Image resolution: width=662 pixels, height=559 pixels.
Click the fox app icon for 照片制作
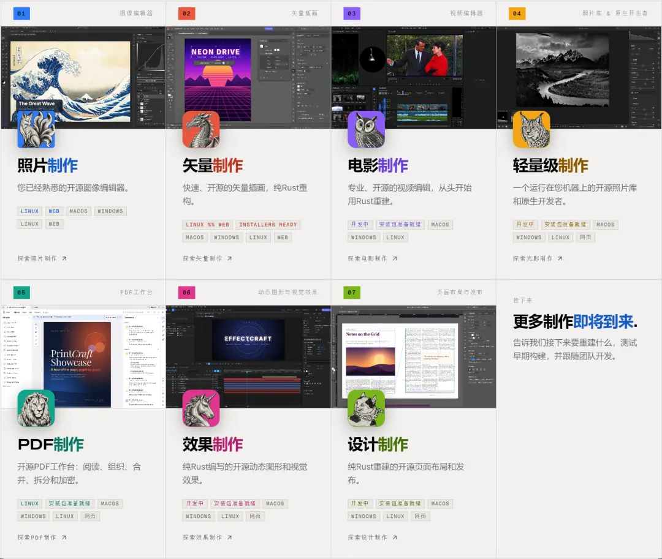pos(36,129)
